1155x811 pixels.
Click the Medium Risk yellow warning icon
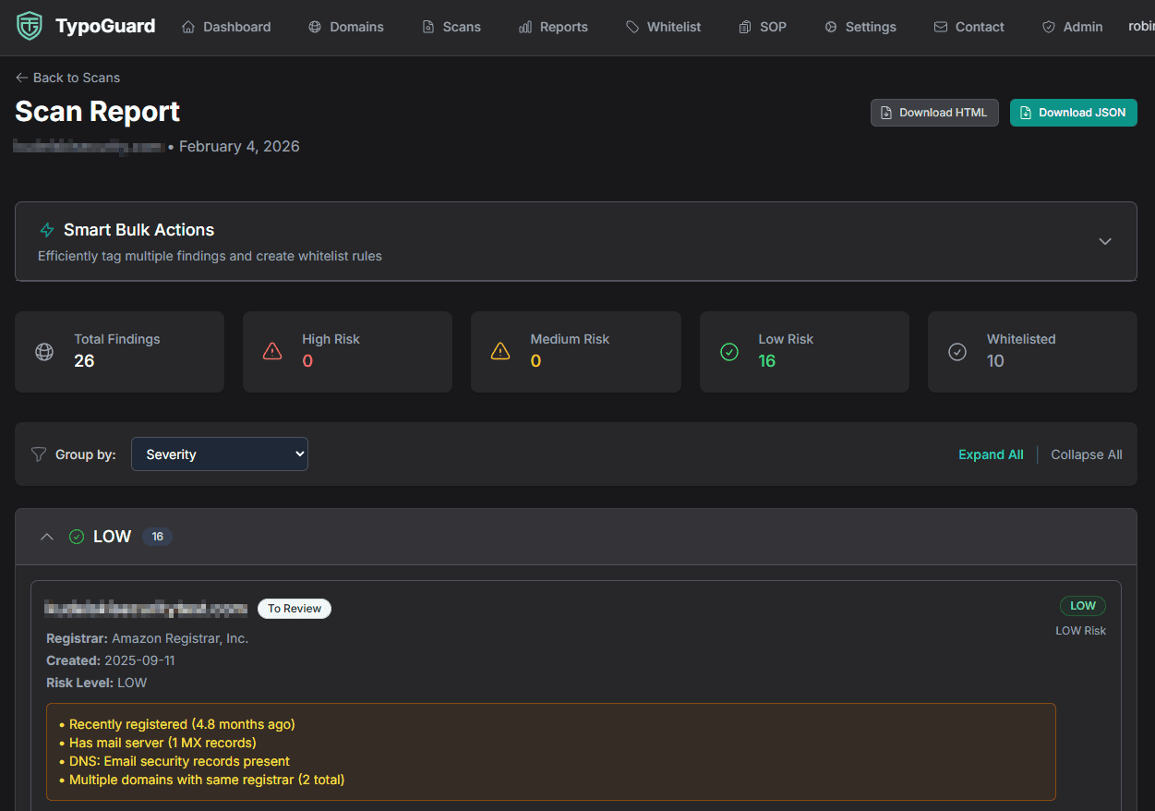500,352
